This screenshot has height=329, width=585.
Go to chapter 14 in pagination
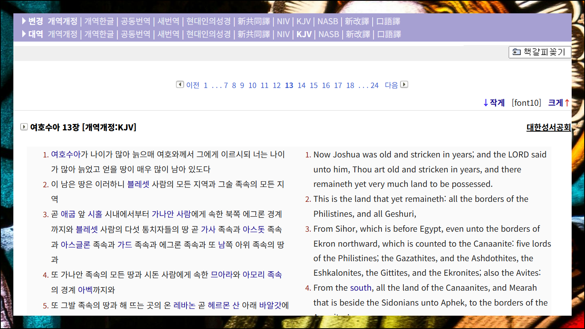click(x=301, y=86)
